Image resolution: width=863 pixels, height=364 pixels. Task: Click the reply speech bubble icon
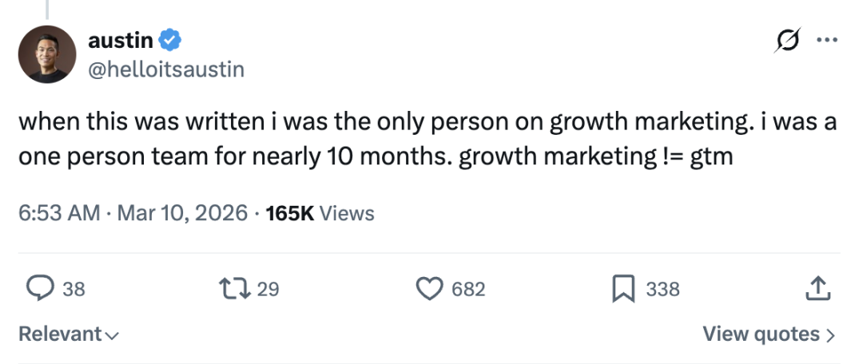point(40,288)
